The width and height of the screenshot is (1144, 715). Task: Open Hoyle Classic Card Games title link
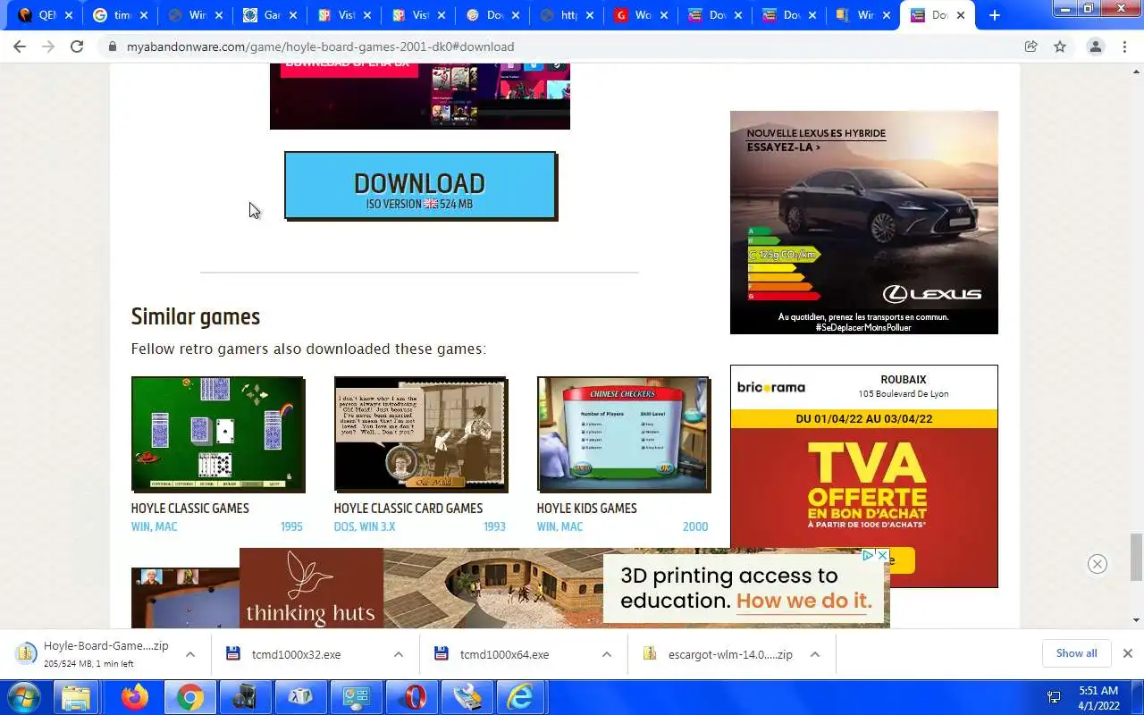(x=408, y=508)
